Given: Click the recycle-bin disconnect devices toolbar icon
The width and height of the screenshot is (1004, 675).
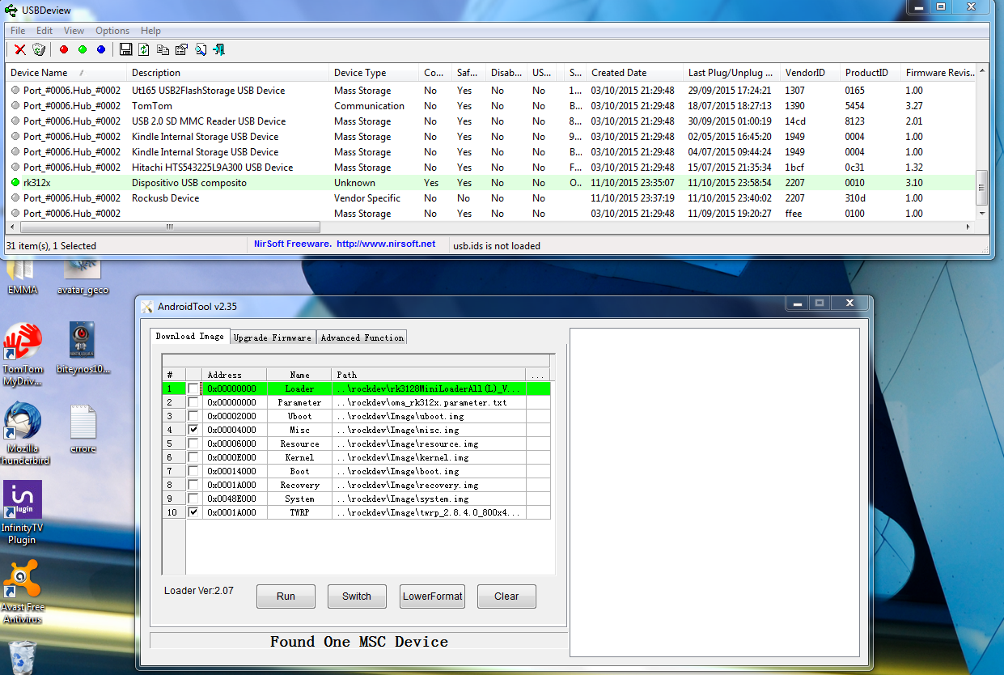Looking at the screenshot, I should click(x=39, y=50).
